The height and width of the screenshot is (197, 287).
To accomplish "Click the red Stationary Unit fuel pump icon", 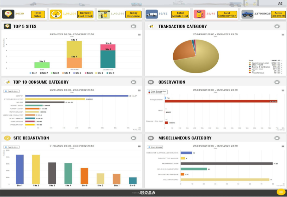I will tap(199, 14).
